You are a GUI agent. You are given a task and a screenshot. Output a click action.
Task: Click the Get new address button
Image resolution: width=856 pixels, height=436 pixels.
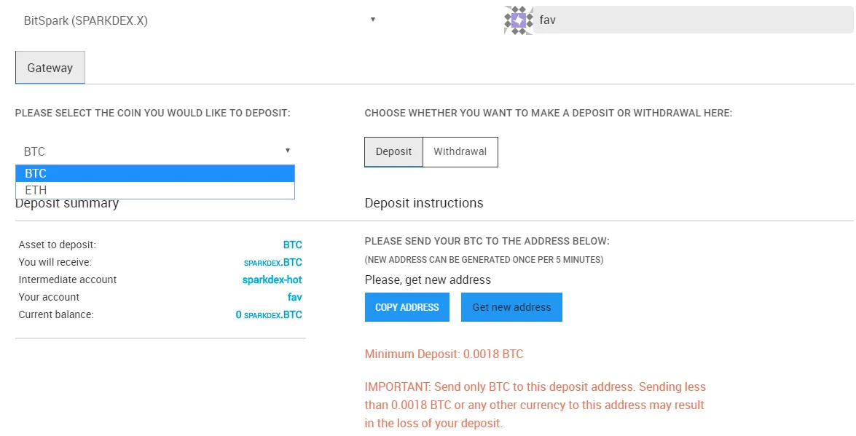pyautogui.click(x=511, y=307)
